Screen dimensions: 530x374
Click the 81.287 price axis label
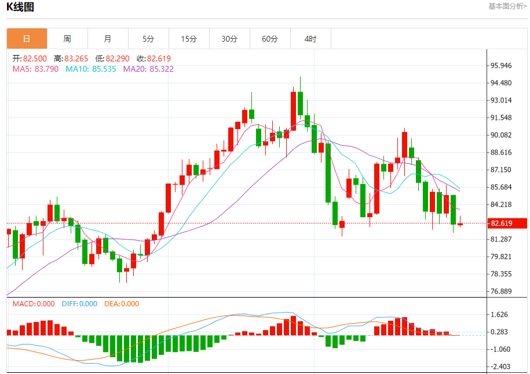[x=501, y=239]
